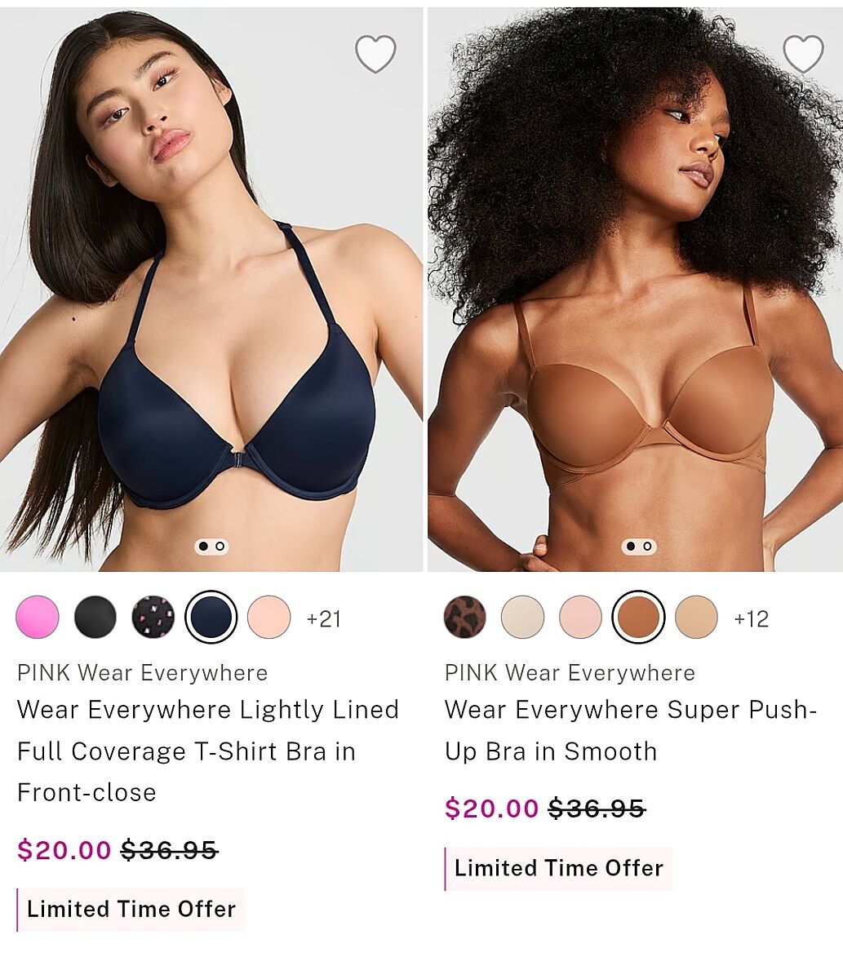Open Wear Everywhere Lightly Lined Full Coverage link
This screenshot has width=843, height=979.
point(208,751)
